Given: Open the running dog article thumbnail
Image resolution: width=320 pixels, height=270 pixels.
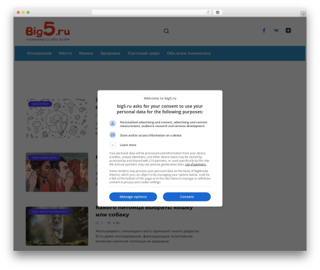Looking at the screenshot, I should point(57,226).
